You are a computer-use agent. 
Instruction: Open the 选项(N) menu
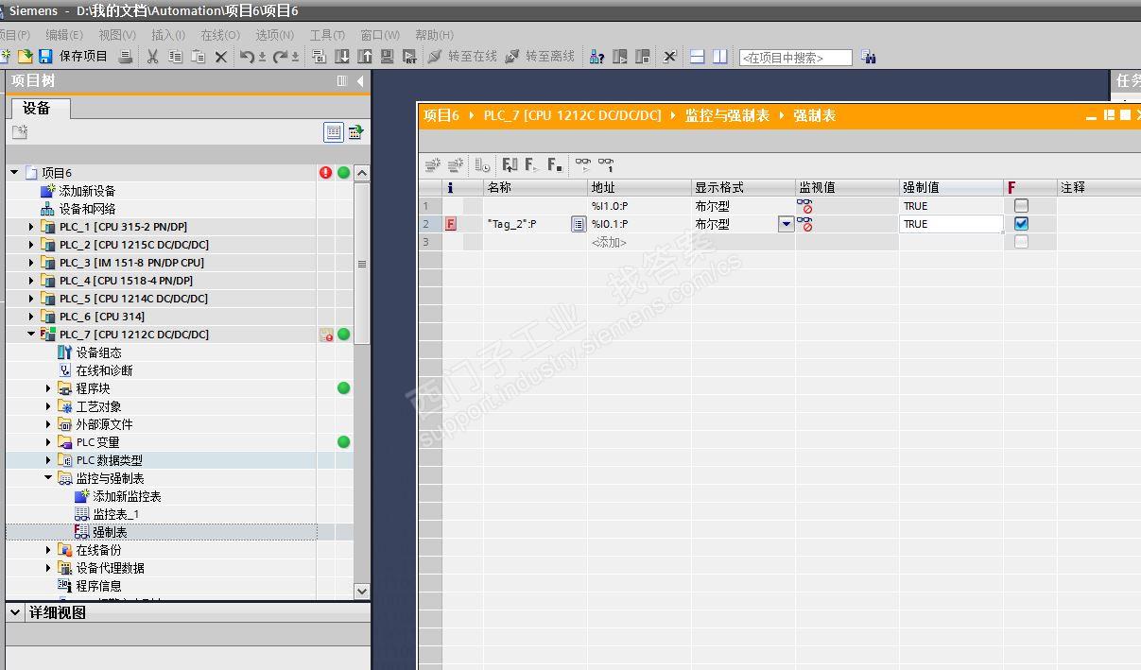tap(274, 35)
